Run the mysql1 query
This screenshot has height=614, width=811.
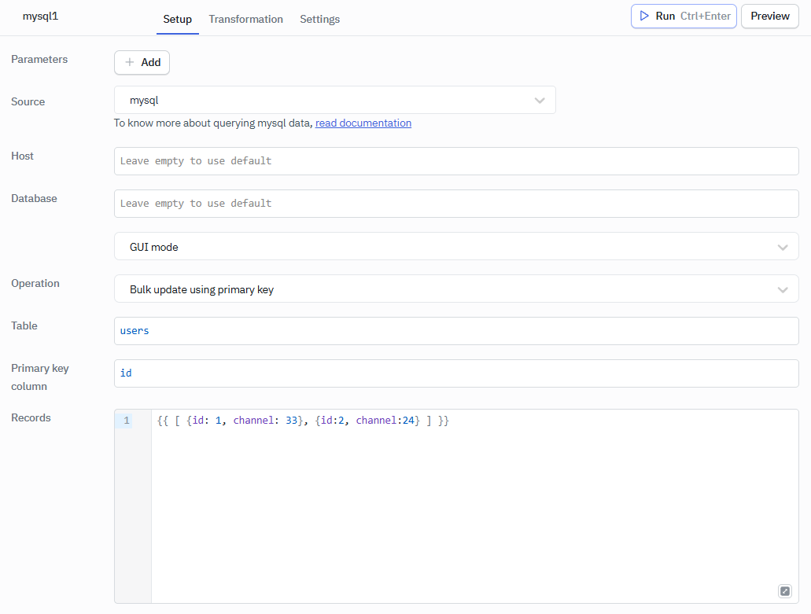pyautogui.click(x=684, y=16)
